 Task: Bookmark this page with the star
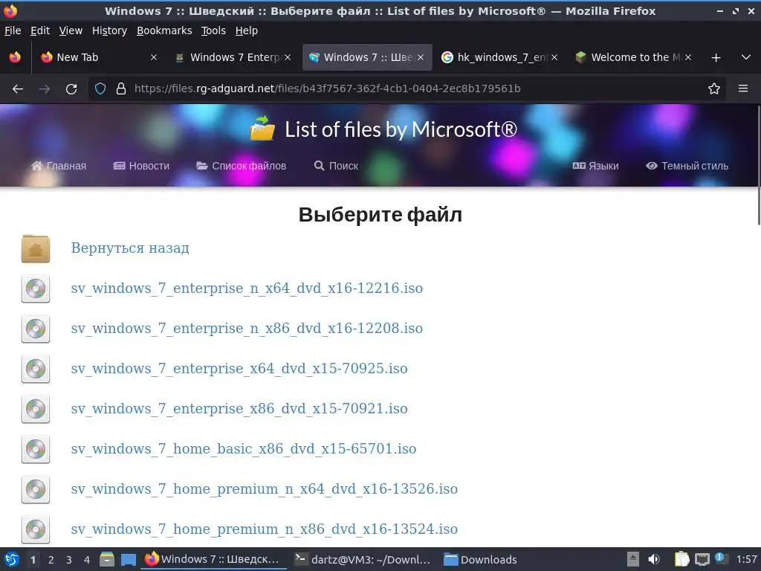(714, 89)
